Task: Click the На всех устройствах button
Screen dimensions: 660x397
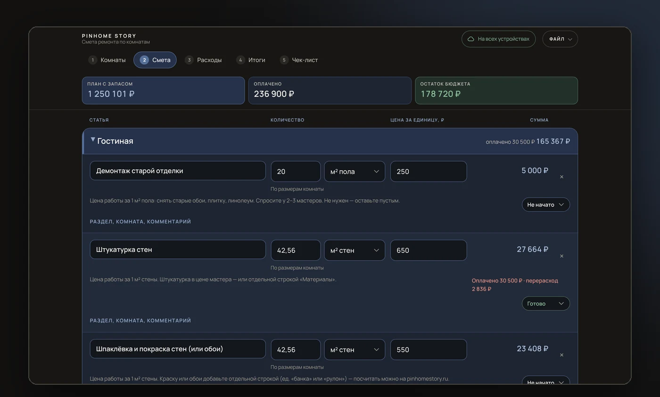Action: tap(498, 39)
